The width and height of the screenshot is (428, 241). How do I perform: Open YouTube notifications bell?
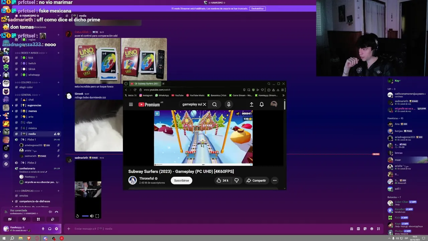[x=262, y=104]
